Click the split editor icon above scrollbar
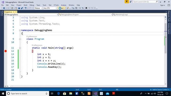 (x=166, y=17)
